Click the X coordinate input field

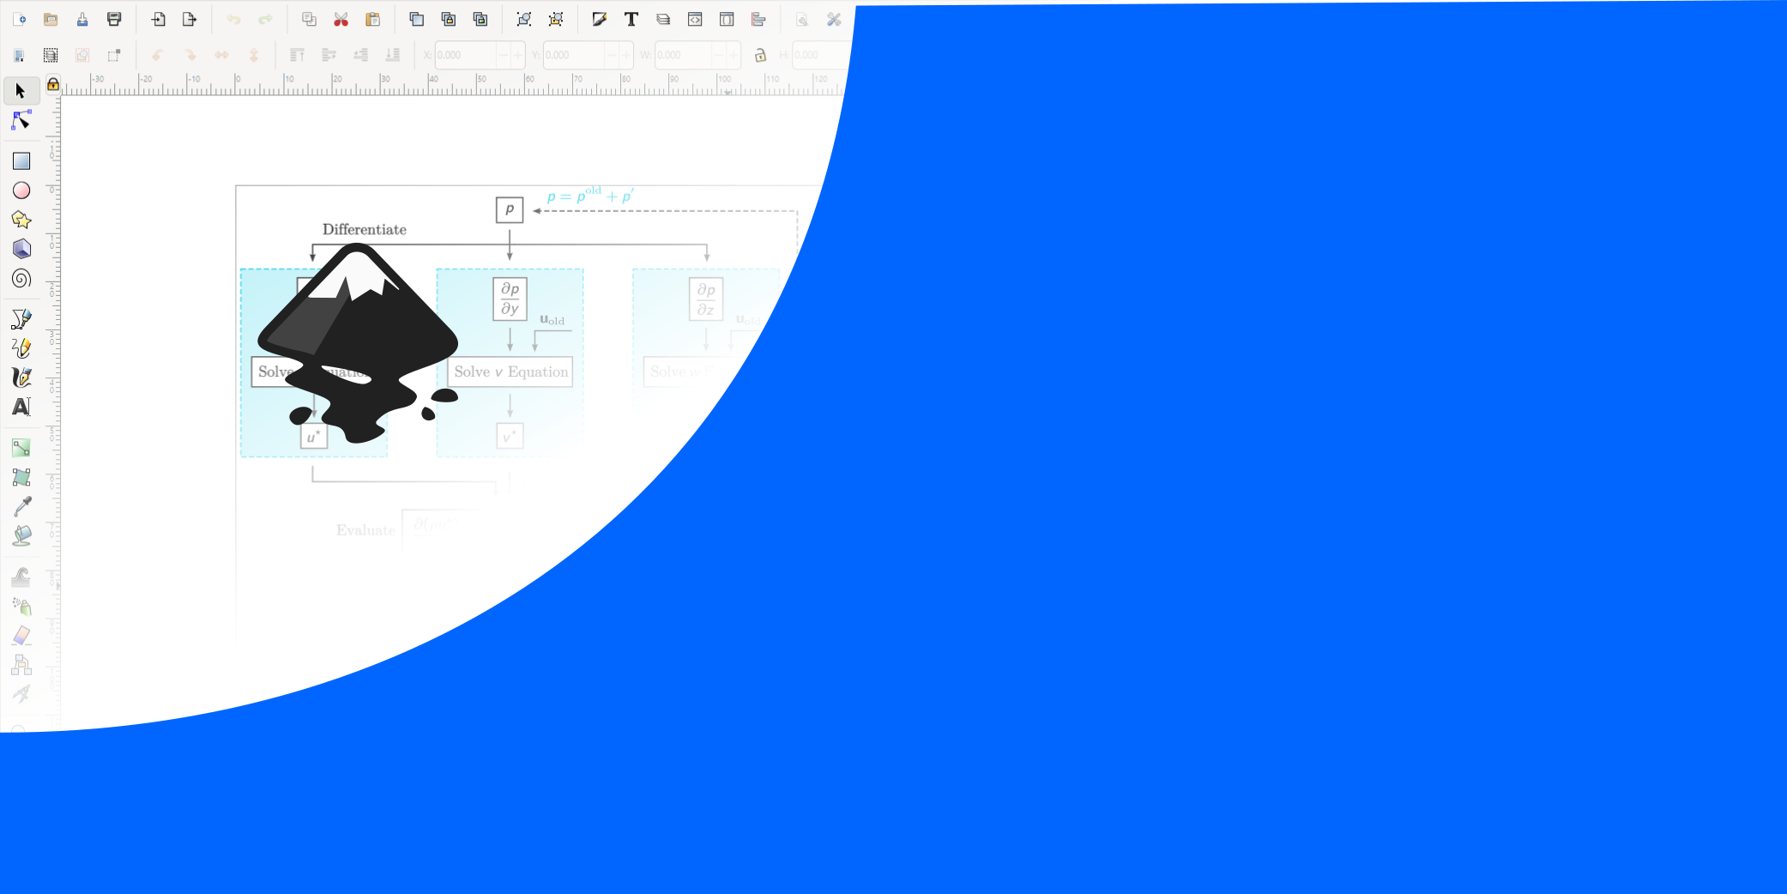(x=466, y=55)
